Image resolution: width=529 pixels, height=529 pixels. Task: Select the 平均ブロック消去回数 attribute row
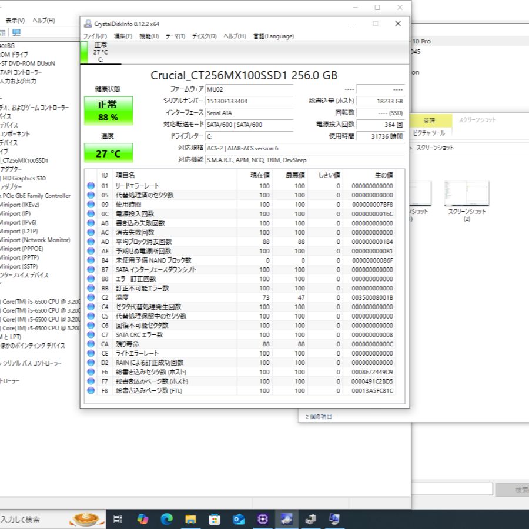(x=144, y=242)
